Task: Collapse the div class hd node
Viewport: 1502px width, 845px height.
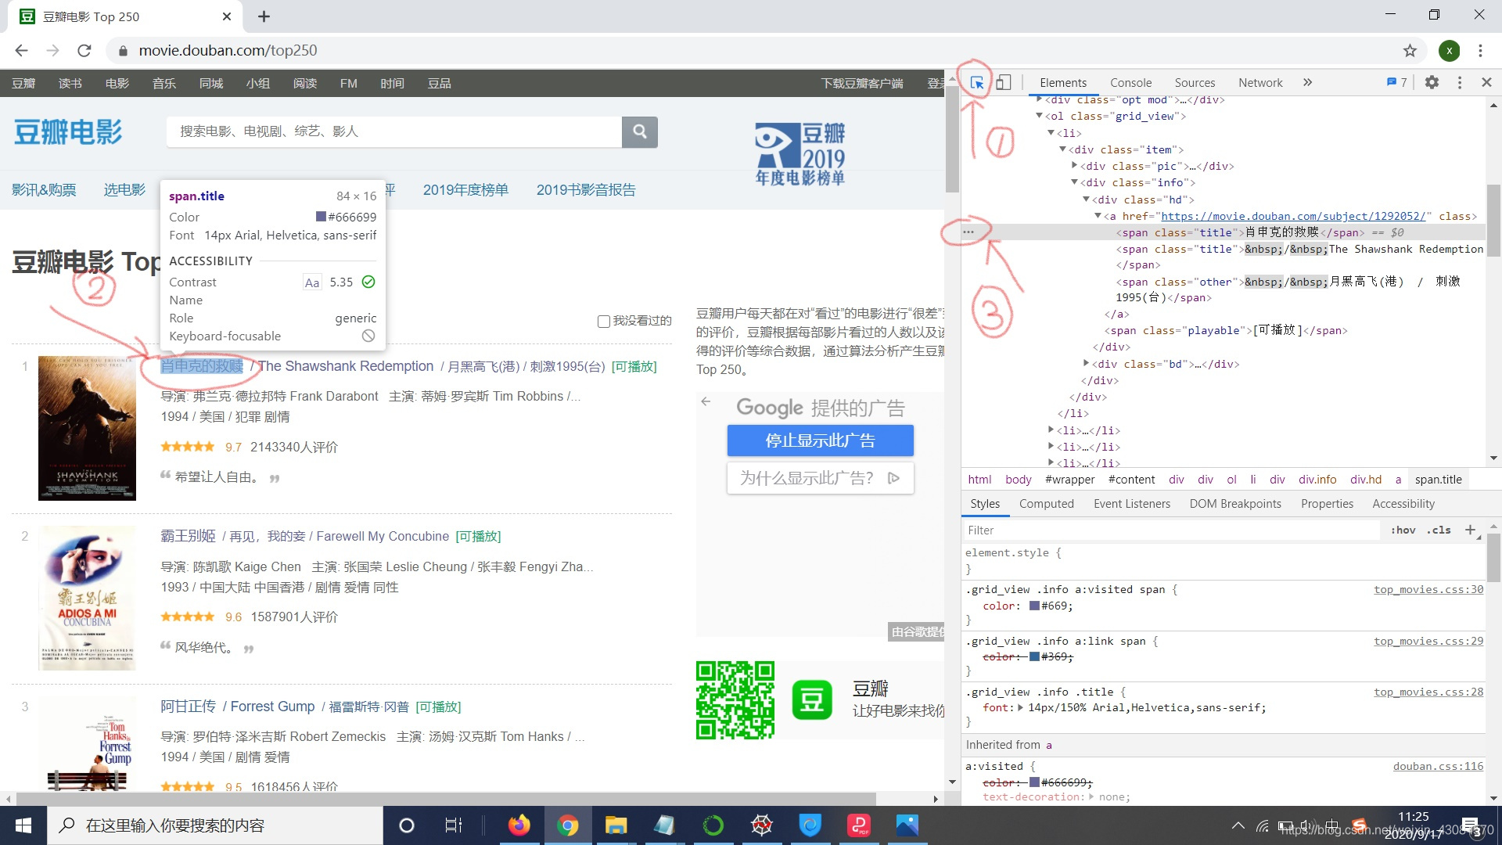Action: tap(1087, 200)
